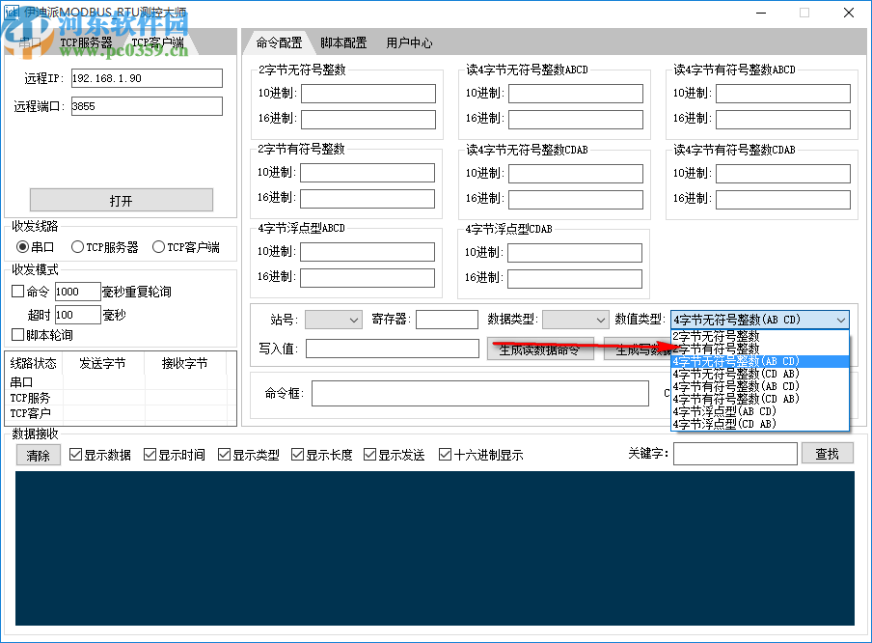872x643 pixels.
Task: Click the 打开 button to open connection
Action: click(122, 200)
